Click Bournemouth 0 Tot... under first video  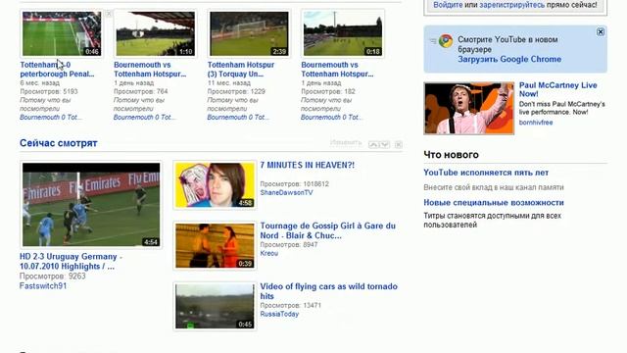coord(51,118)
